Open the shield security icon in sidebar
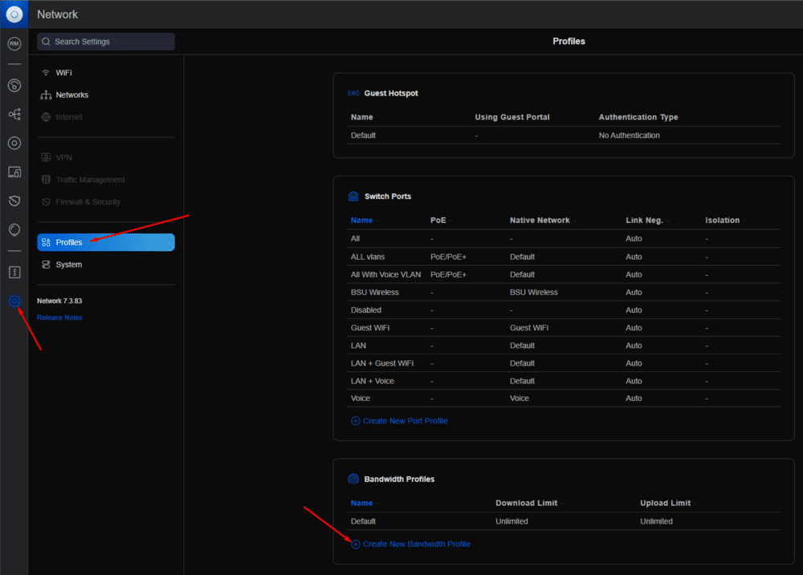The image size is (803, 575). (14, 200)
